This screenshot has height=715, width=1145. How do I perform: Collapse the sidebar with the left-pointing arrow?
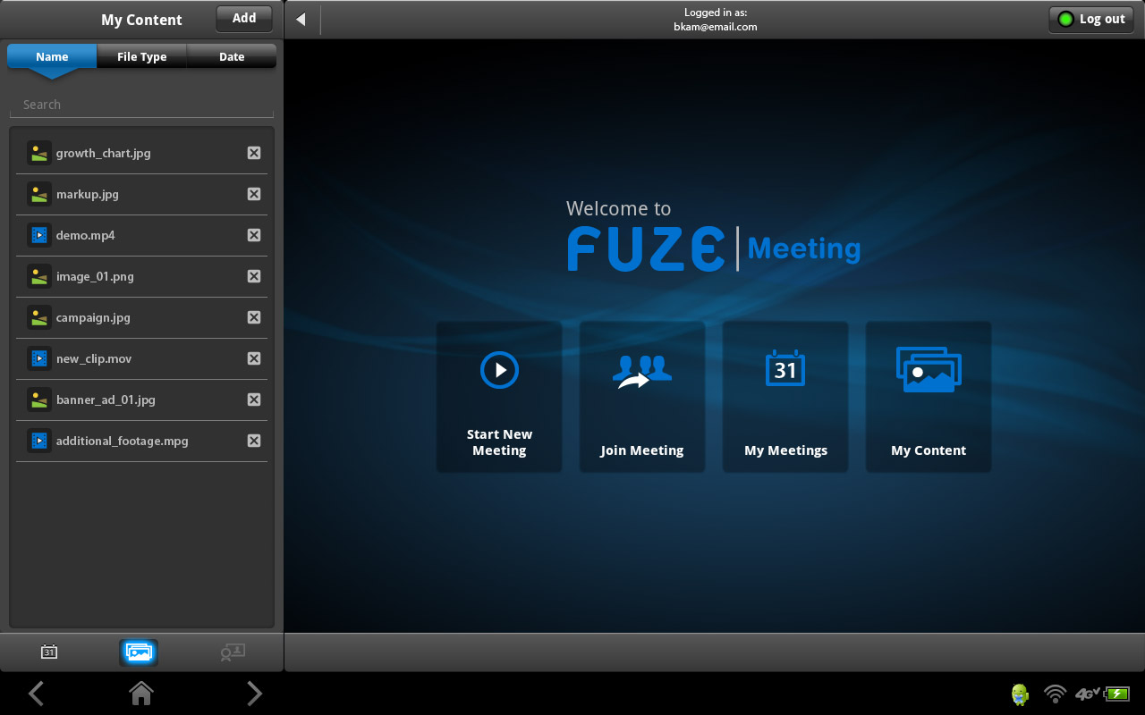point(301,18)
